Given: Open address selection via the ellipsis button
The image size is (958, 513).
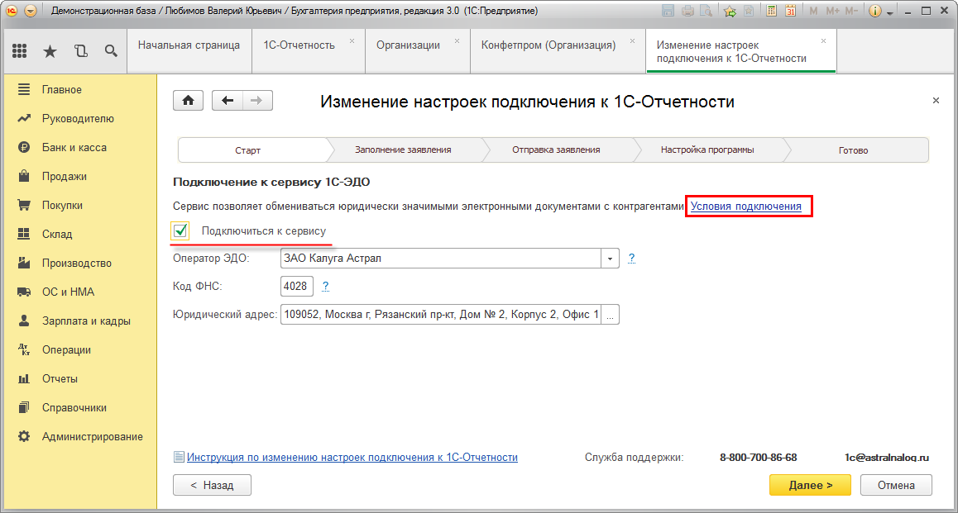Looking at the screenshot, I should pyautogui.click(x=610, y=314).
